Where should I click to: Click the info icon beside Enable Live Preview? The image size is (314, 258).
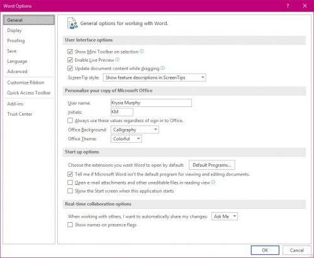(118, 60)
